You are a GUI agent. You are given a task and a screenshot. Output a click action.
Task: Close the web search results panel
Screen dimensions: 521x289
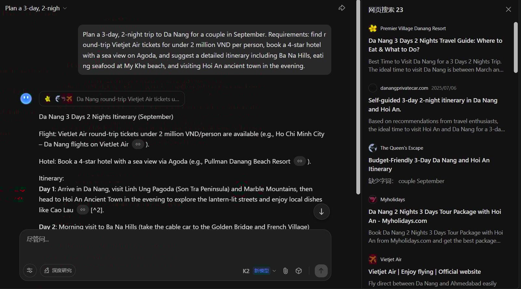point(508,9)
